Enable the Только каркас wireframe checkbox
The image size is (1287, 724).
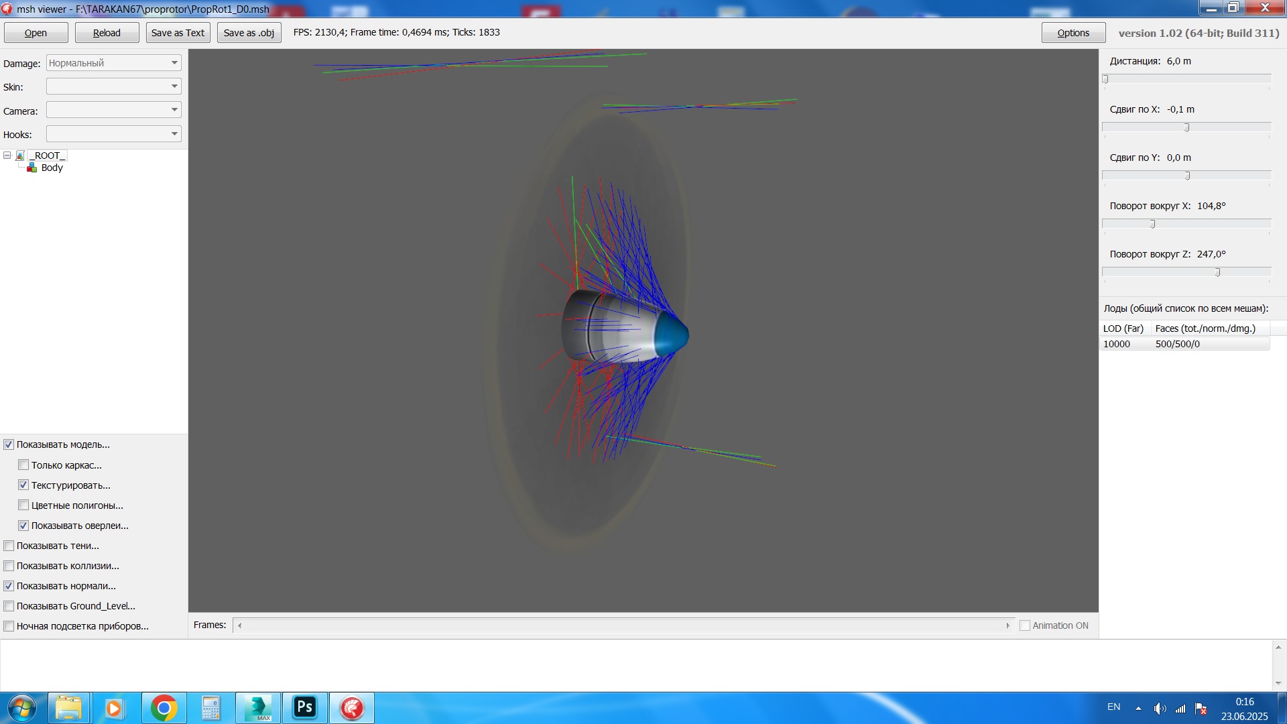(x=23, y=465)
